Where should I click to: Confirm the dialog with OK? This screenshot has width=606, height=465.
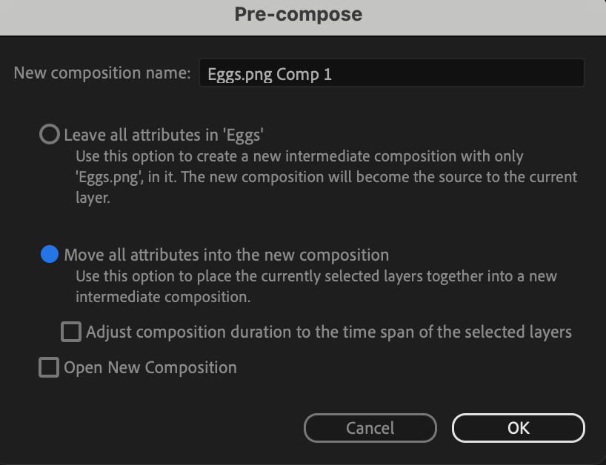(x=518, y=427)
